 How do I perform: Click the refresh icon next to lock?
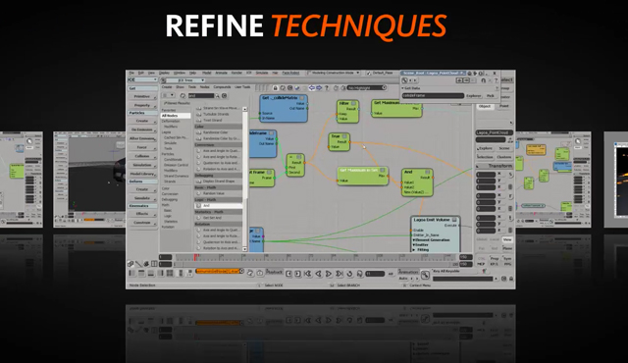(283, 87)
